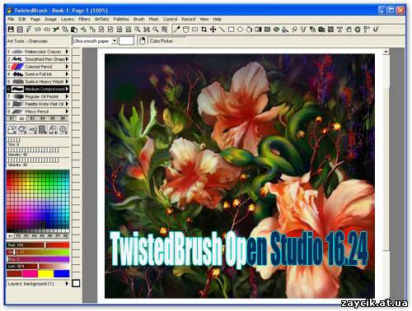Screen dimensions: 412x311
Task: Expand Sumi-e Full Ink brush arrow
Action: 67,74
